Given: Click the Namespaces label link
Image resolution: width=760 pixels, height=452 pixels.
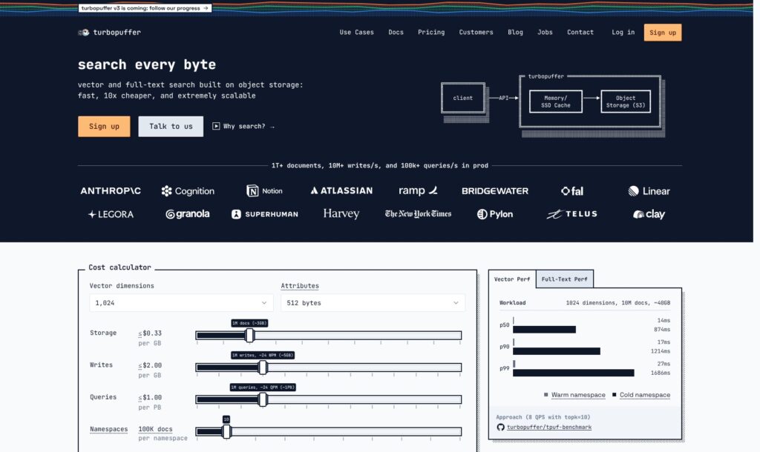Looking at the screenshot, I should click(108, 429).
